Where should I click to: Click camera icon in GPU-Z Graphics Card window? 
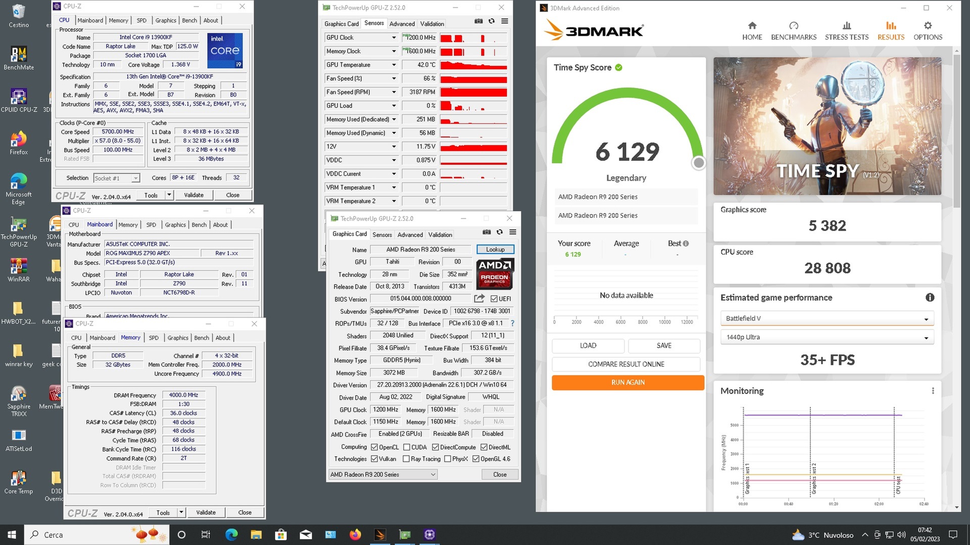coord(487,232)
